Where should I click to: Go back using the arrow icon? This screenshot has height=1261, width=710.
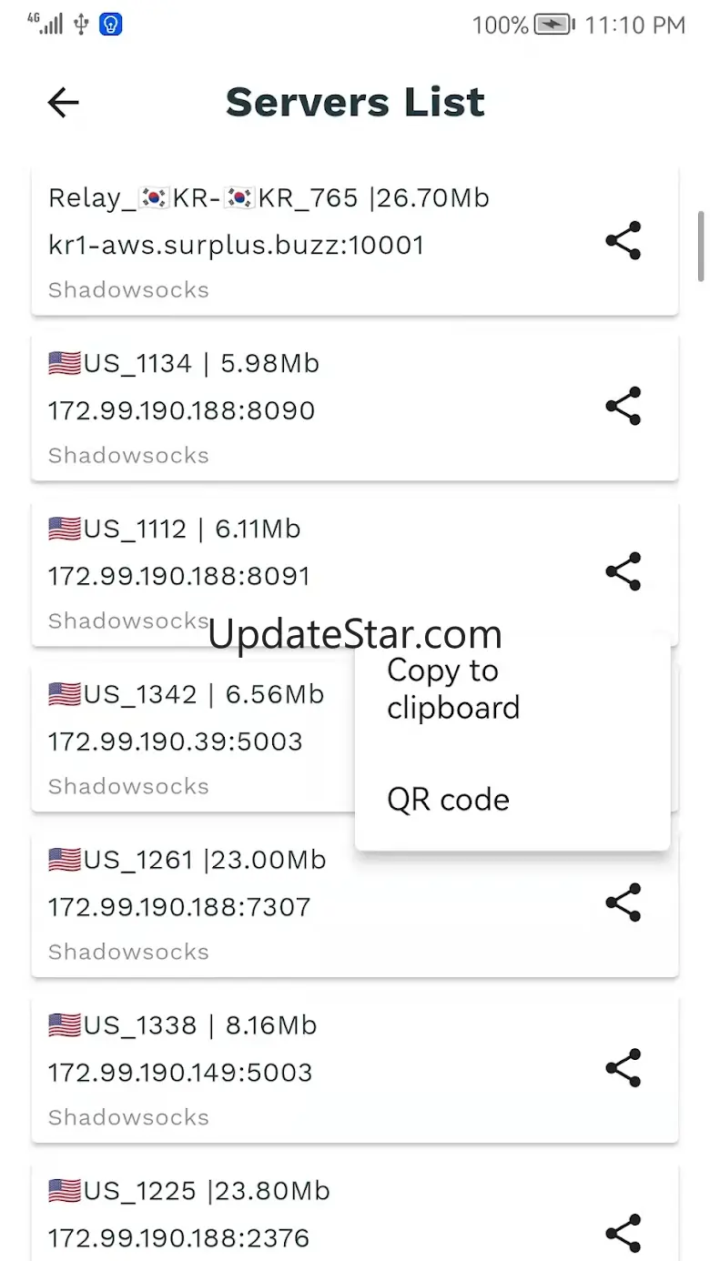[x=63, y=103]
